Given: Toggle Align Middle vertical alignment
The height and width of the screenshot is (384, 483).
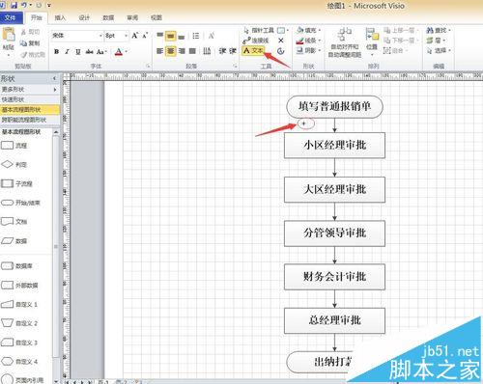Looking at the screenshot, I should click(171, 36).
